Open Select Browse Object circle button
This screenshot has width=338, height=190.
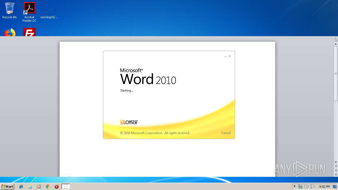click(x=336, y=170)
